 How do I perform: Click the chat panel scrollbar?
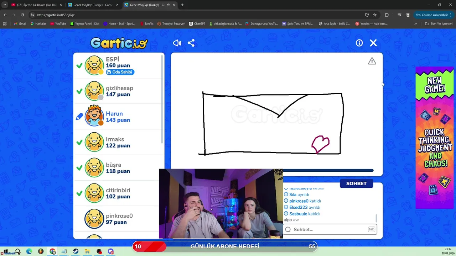click(x=376, y=218)
